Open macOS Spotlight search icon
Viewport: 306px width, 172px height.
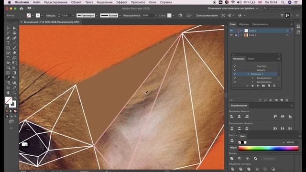tap(283, 2)
